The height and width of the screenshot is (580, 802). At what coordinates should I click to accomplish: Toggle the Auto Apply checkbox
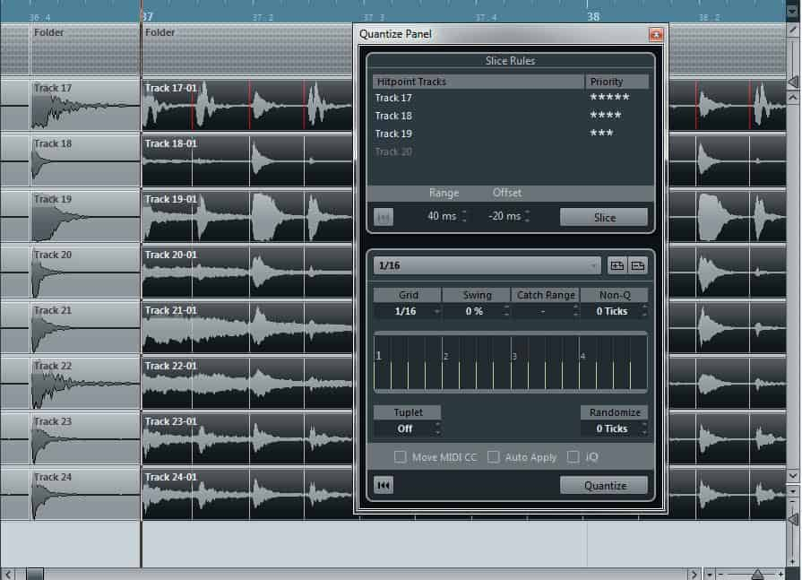click(x=494, y=457)
